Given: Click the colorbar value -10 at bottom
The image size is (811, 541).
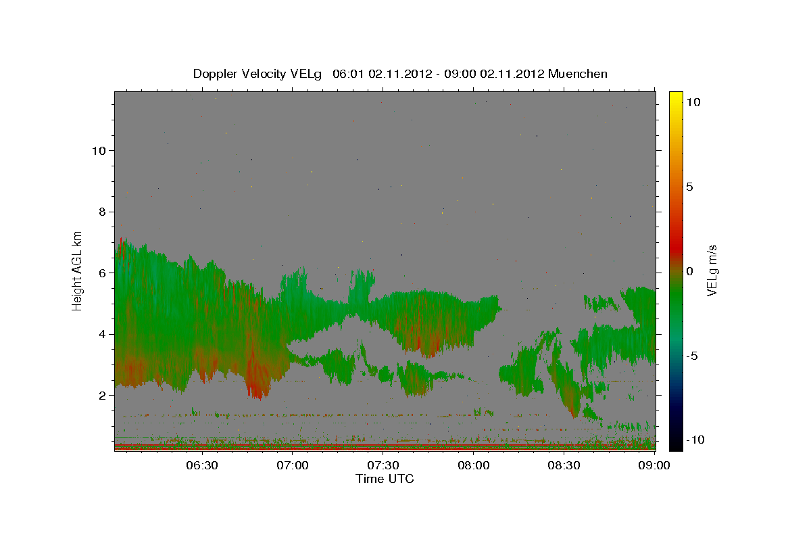Looking at the screenshot, I should [695, 440].
